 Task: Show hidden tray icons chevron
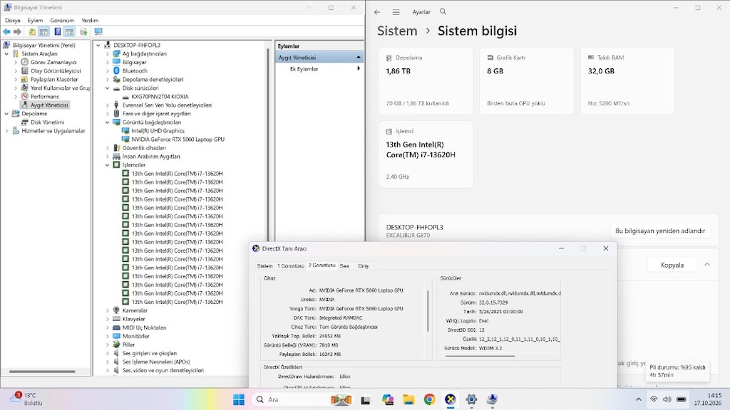coord(638,399)
